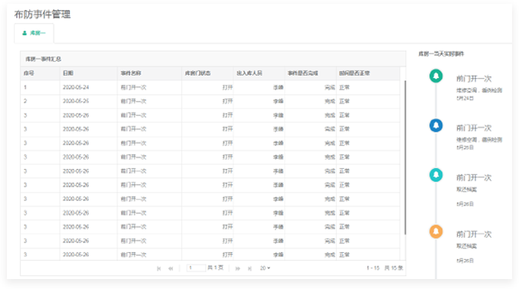This screenshot has height=289, width=519.
Task: Click the 库房一当天实时事件 heading
Action: click(x=441, y=54)
